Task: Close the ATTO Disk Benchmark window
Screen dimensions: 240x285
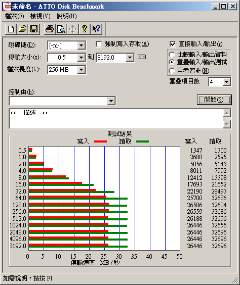Action: click(x=232, y=7)
